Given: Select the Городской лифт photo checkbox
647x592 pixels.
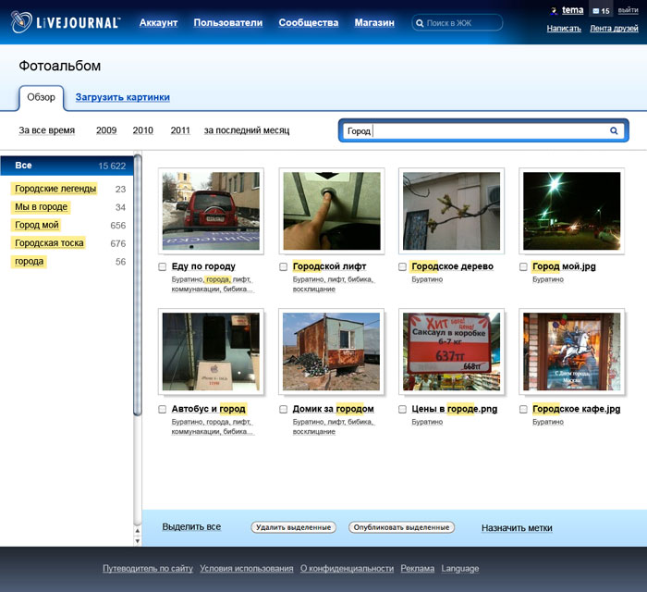Looking at the screenshot, I should (284, 266).
